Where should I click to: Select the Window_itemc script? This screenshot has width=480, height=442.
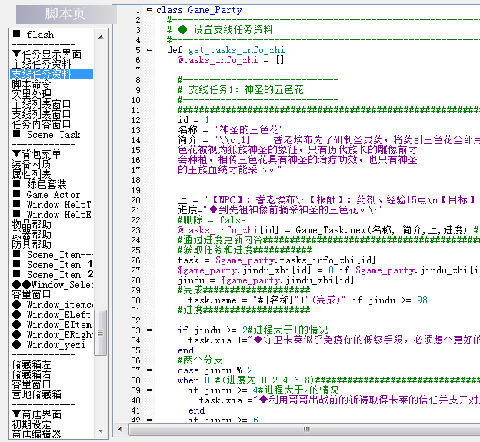pos(52,304)
